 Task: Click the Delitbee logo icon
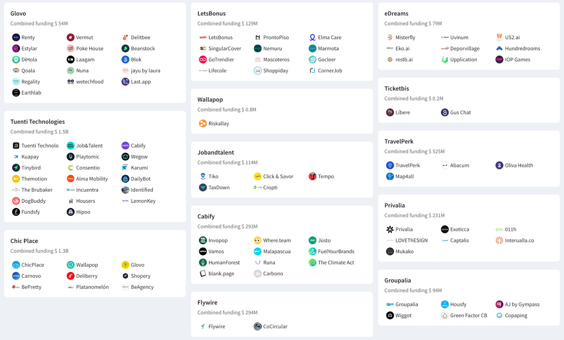pyautogui.click(x=125, y=38)
